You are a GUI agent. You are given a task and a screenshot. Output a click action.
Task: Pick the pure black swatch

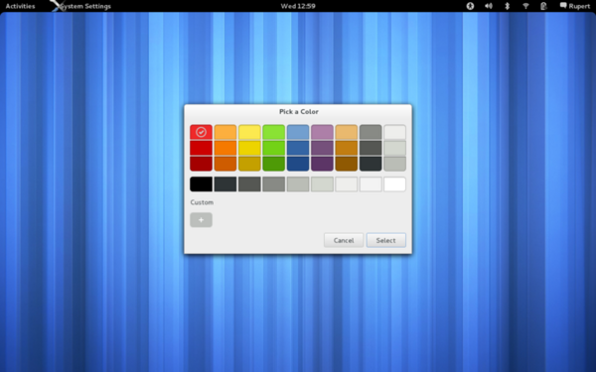pyautogui.click(x=201, y=185)
